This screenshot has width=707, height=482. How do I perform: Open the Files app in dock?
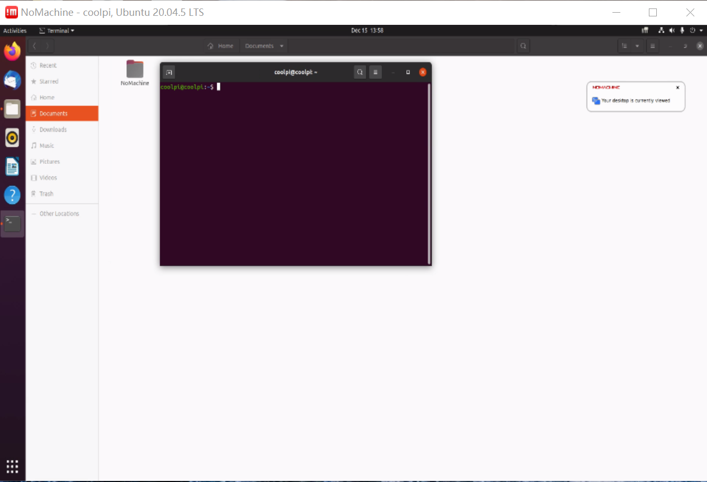click(x=12, y=109)
